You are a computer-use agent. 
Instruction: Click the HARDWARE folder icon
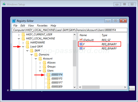pos(28,43)
